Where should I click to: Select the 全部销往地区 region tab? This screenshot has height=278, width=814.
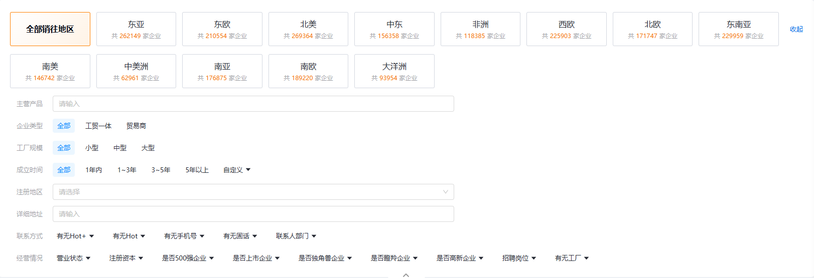click(x=50, y=29)
